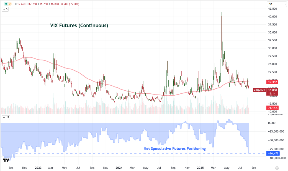Click the -86,472 positioning value label
The height and width of the screenshot is (171, 288).
(273, 153)
